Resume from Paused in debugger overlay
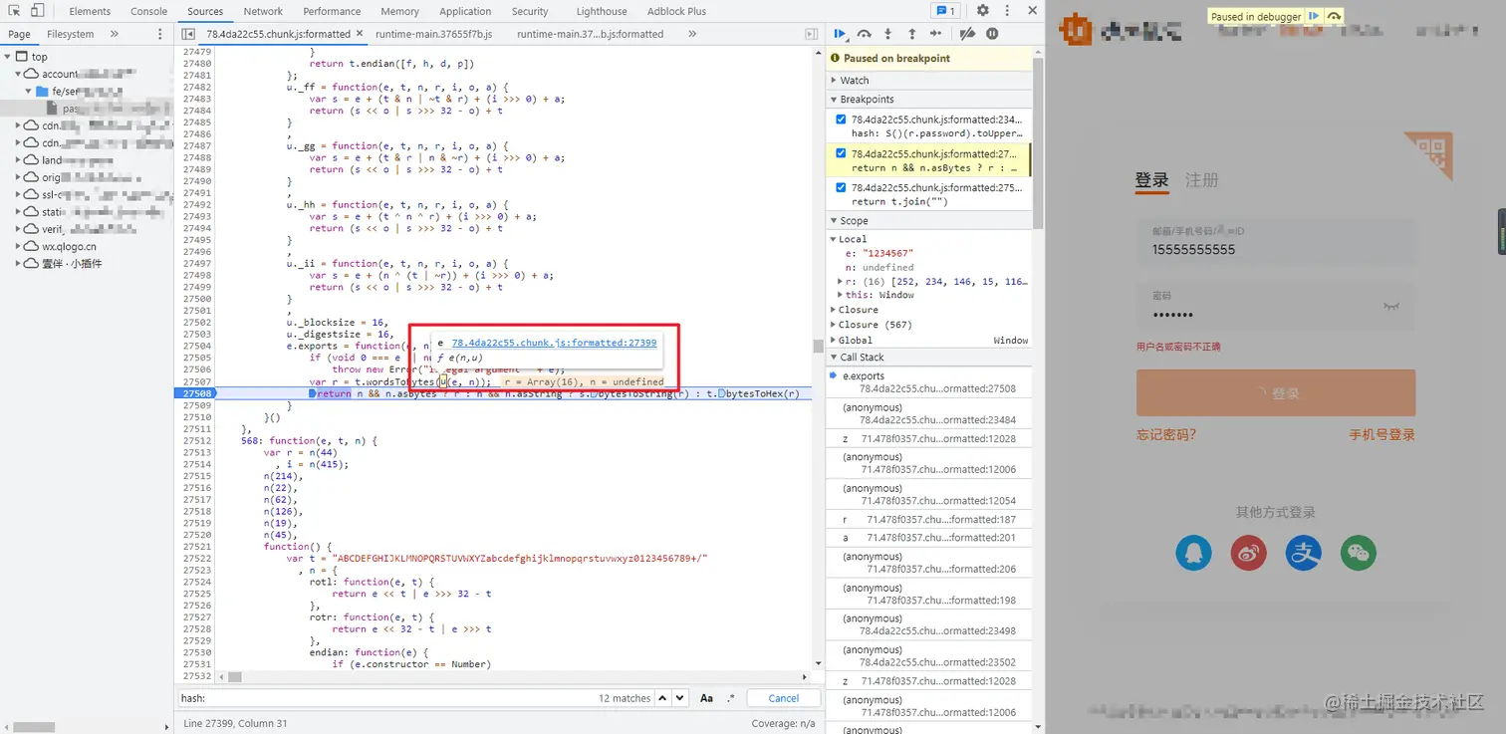The image size is (1506, 734). pos(1315,16)
